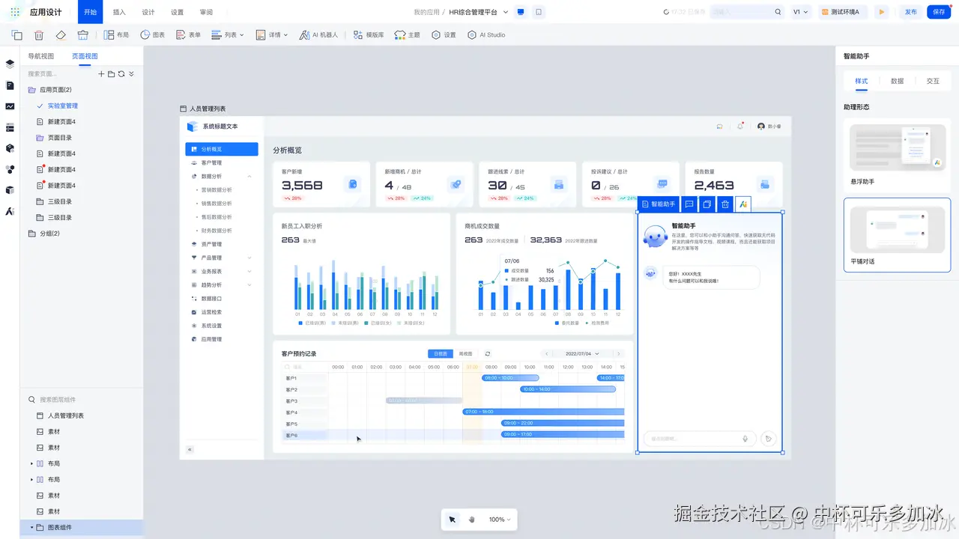Open 设置 in the component toolbar
The image size is (959, 539).
pos(444,34)
